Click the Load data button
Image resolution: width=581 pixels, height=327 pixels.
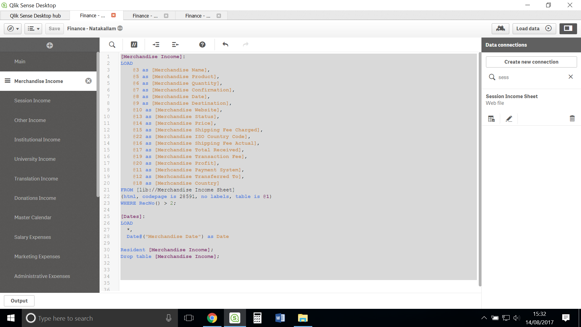click(x=534, y=28)
